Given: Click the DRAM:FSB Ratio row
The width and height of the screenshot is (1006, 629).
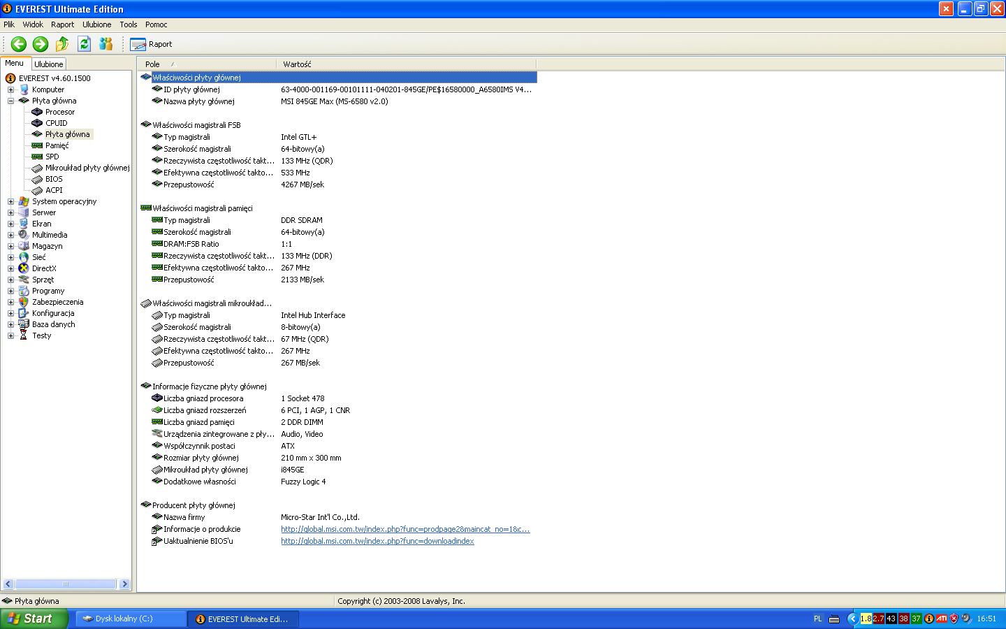Looking at the screenshot, I should [338, 244].
